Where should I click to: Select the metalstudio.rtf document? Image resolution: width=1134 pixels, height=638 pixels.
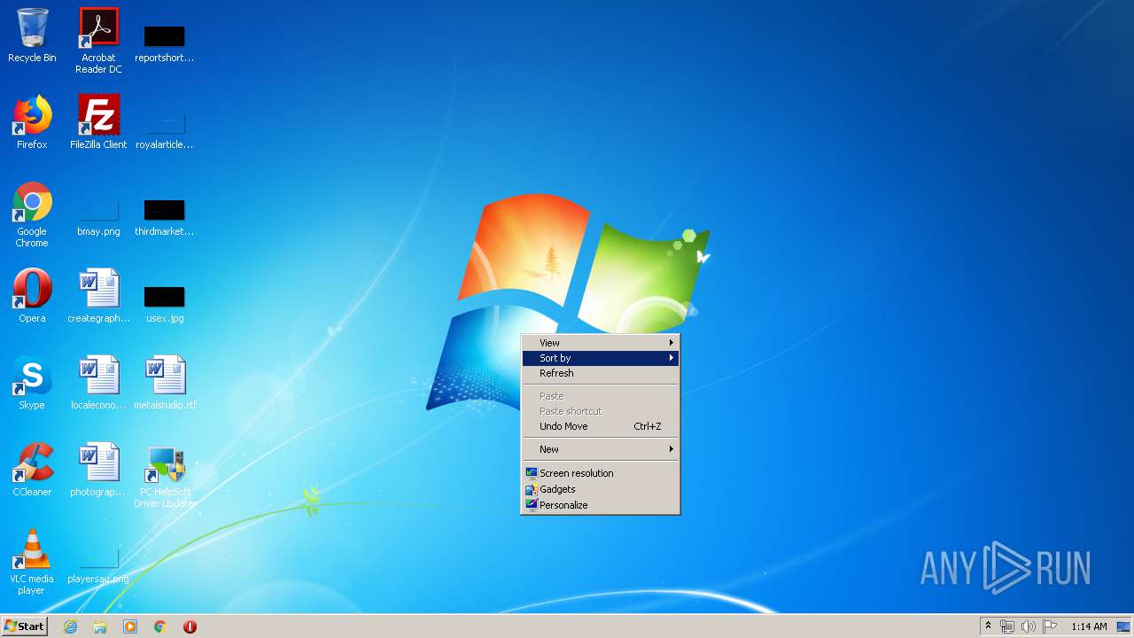click(165, 383)
